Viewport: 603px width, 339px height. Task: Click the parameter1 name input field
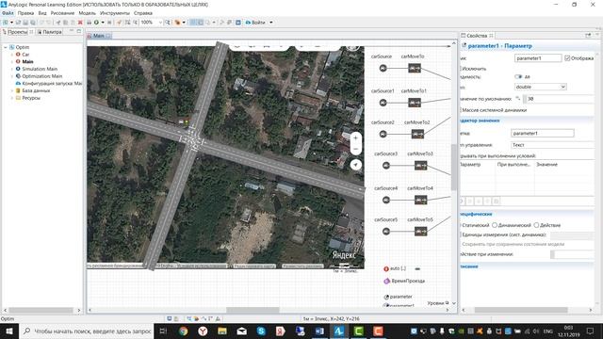538,58
